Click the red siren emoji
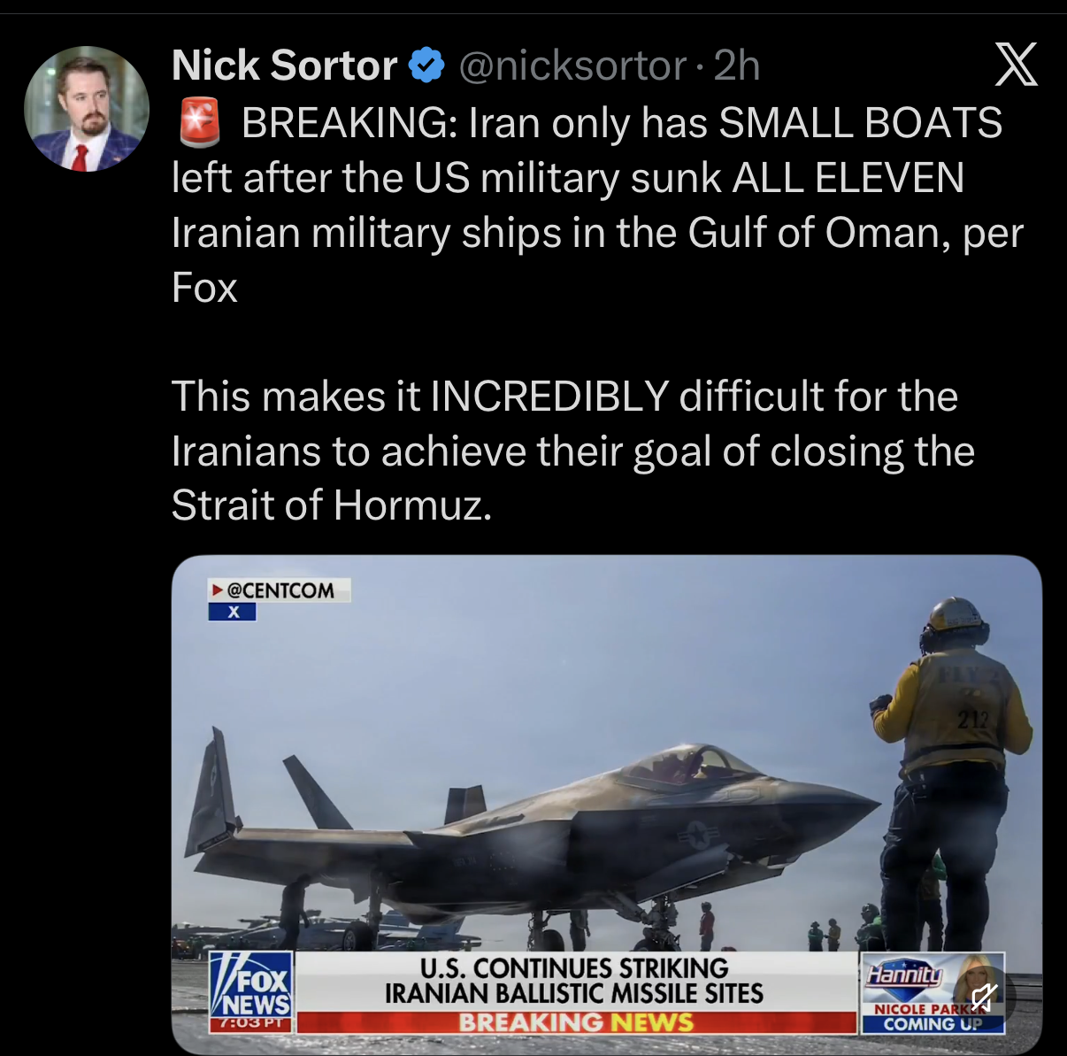 point(200,122)
